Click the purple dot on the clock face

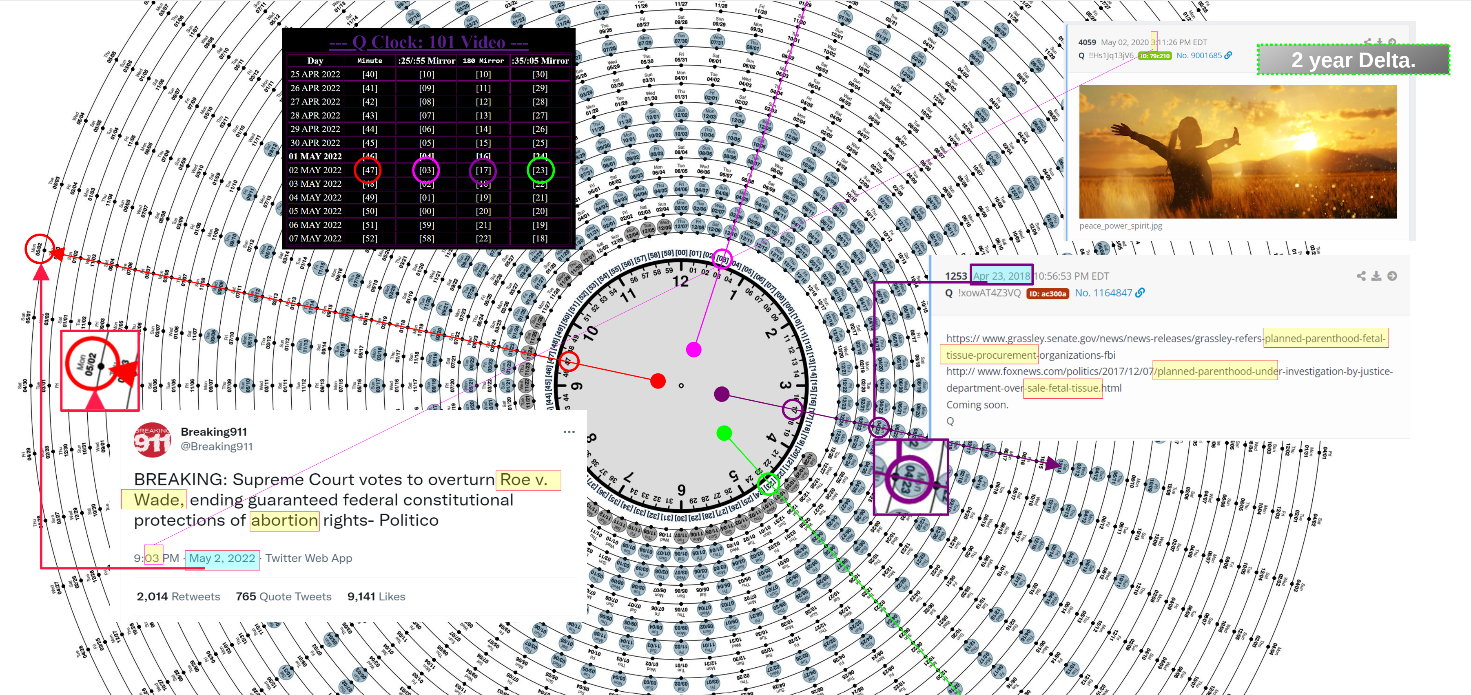(x=722, y=394)
